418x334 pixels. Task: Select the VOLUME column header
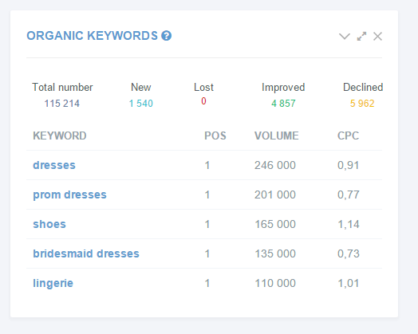click(x=277, y=136)
